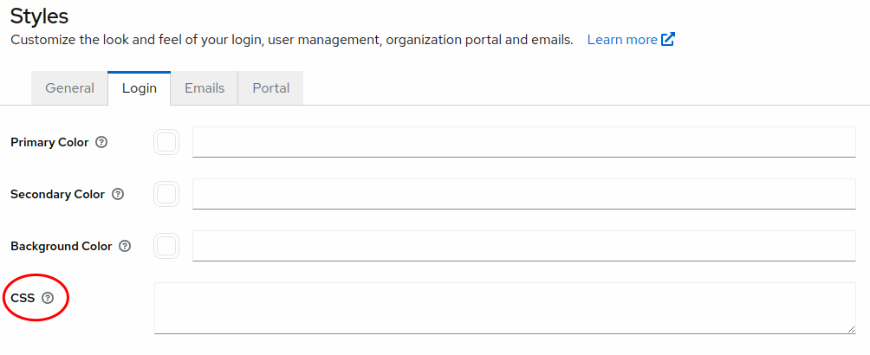Follow the Learn more link

tap(621, 40)
